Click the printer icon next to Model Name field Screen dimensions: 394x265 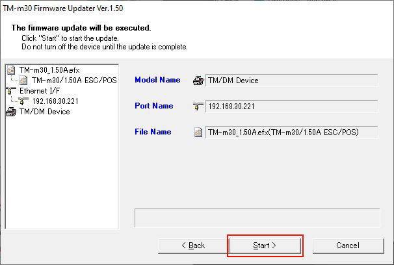coord(198,81)
